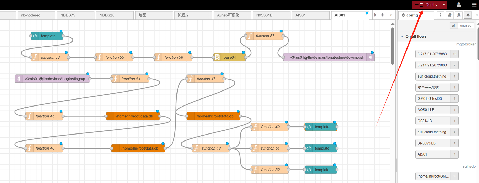Select the mqtt out down/push node
The width and height of the screenshot is (479, 183).
pyautogui.click(x=329, y=57)
